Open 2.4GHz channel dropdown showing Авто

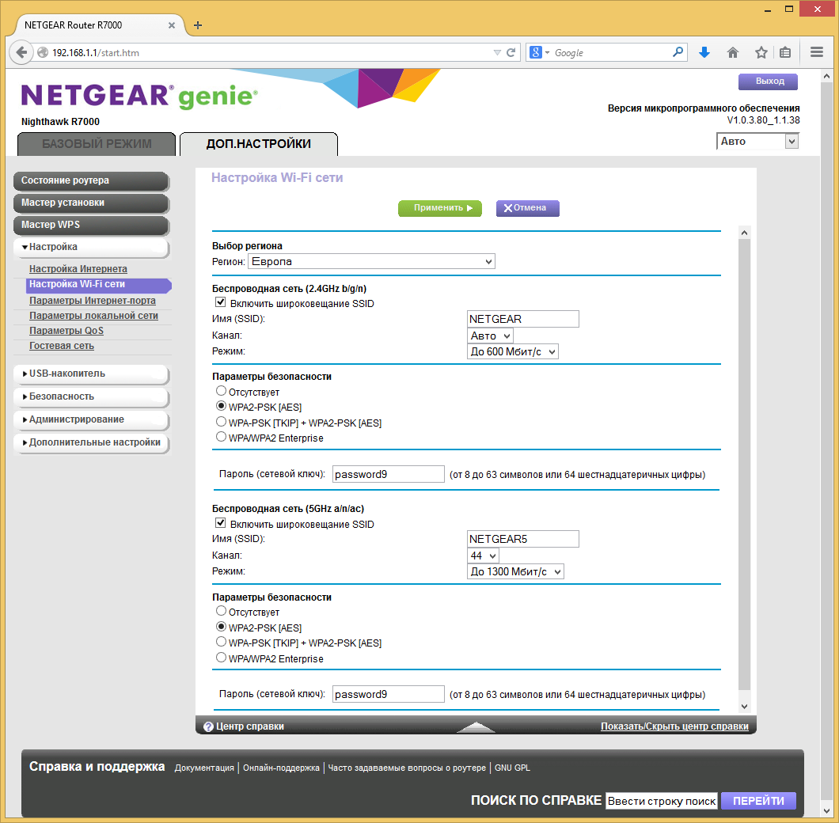[x=490, y=336]
